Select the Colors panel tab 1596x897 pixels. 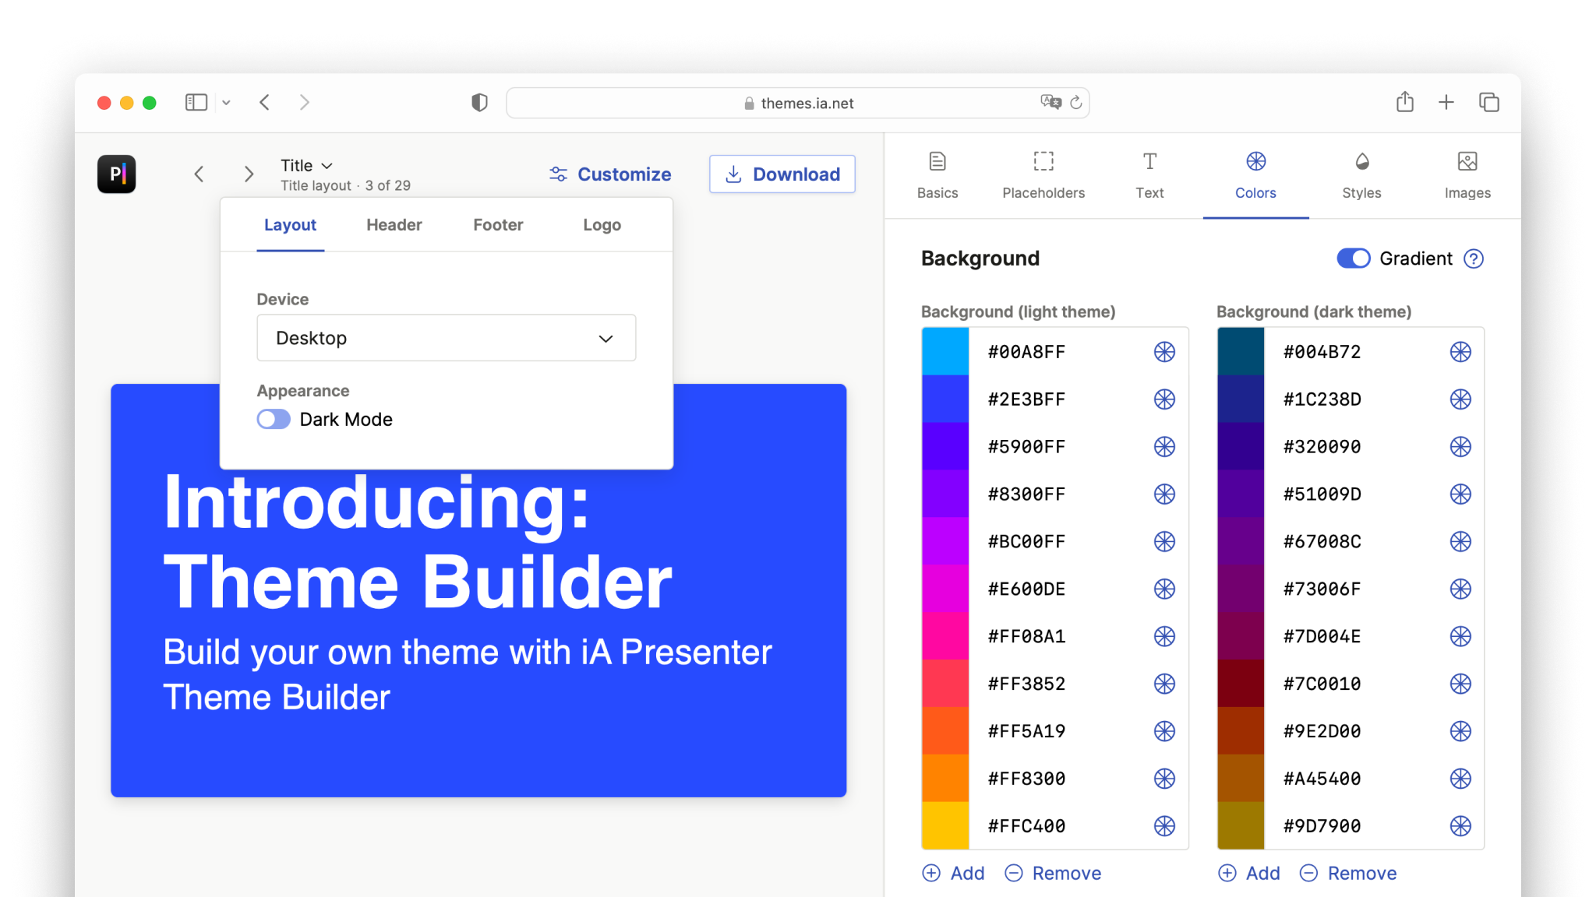pyautogui.click(x=1255, y=176)
